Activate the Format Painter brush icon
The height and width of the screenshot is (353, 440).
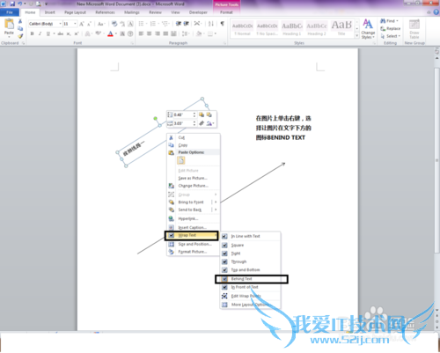[20, 36]
